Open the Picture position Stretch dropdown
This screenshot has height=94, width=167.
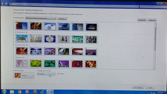pyautogui.click(x=24, y=75)
